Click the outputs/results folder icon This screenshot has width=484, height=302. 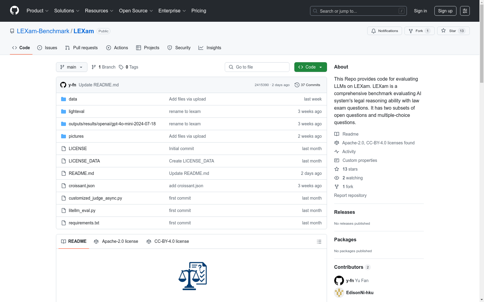(64, 124)
